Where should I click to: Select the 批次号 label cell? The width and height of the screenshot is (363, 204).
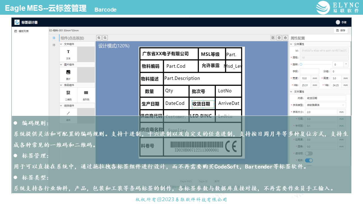click(198, 92)
